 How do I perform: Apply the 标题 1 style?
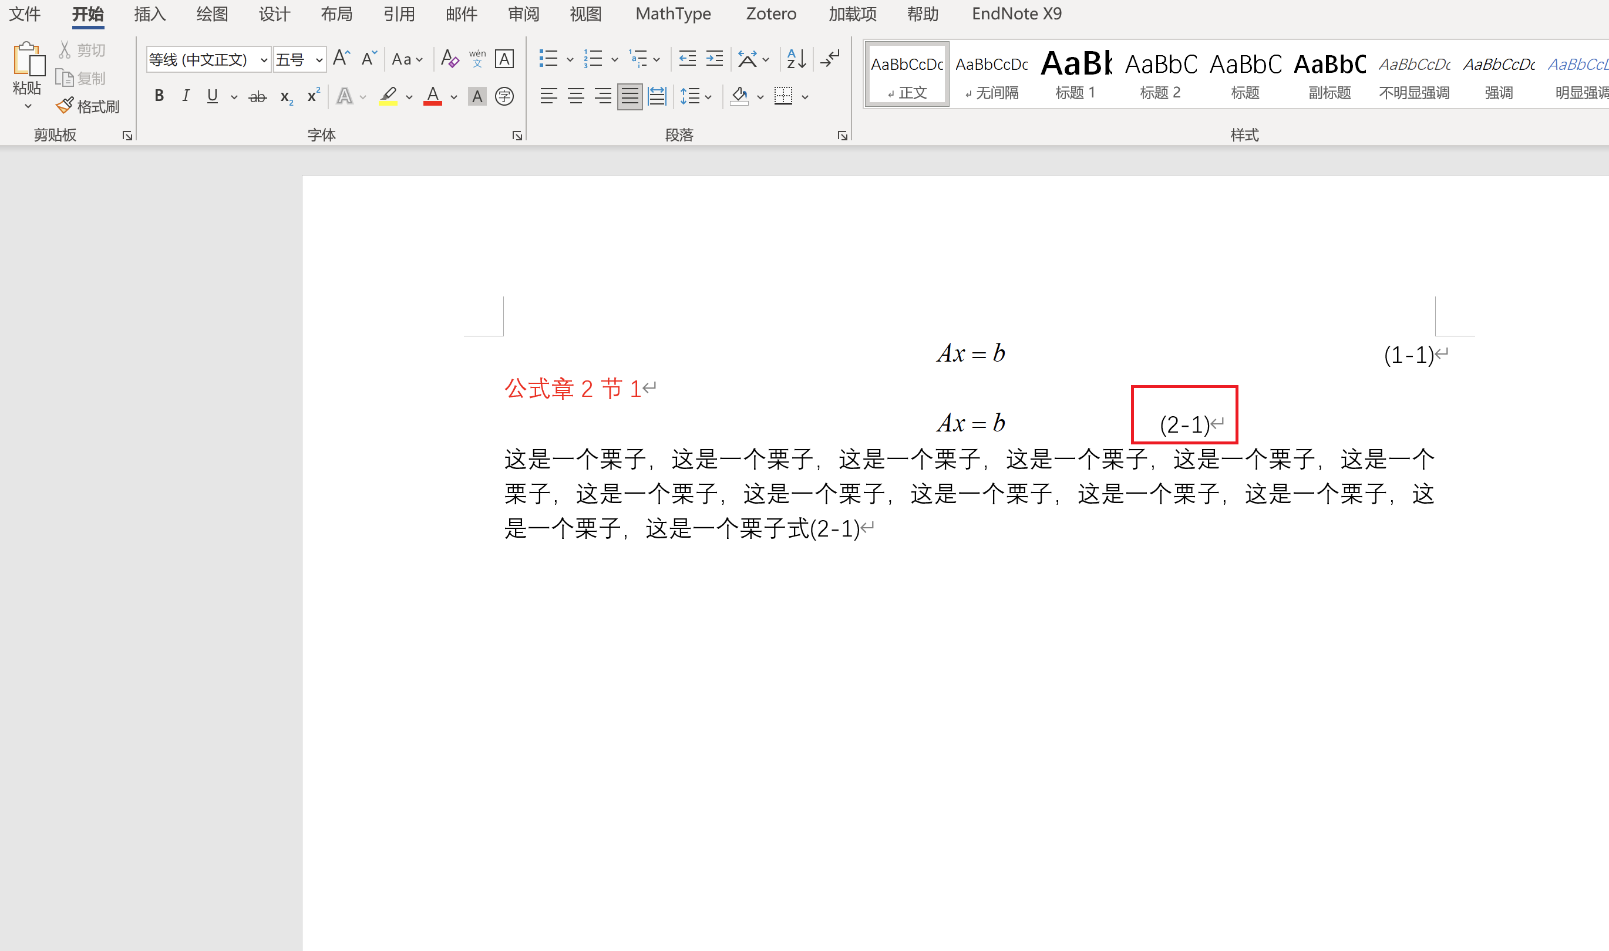(1075, 75)
